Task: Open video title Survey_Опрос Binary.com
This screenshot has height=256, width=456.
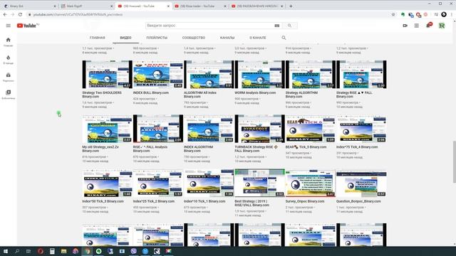Action: pos(305,201)
